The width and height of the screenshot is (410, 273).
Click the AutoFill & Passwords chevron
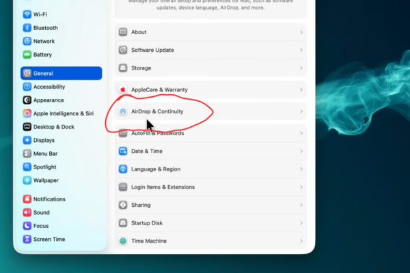pyautogui.click(x=301, y=133)
